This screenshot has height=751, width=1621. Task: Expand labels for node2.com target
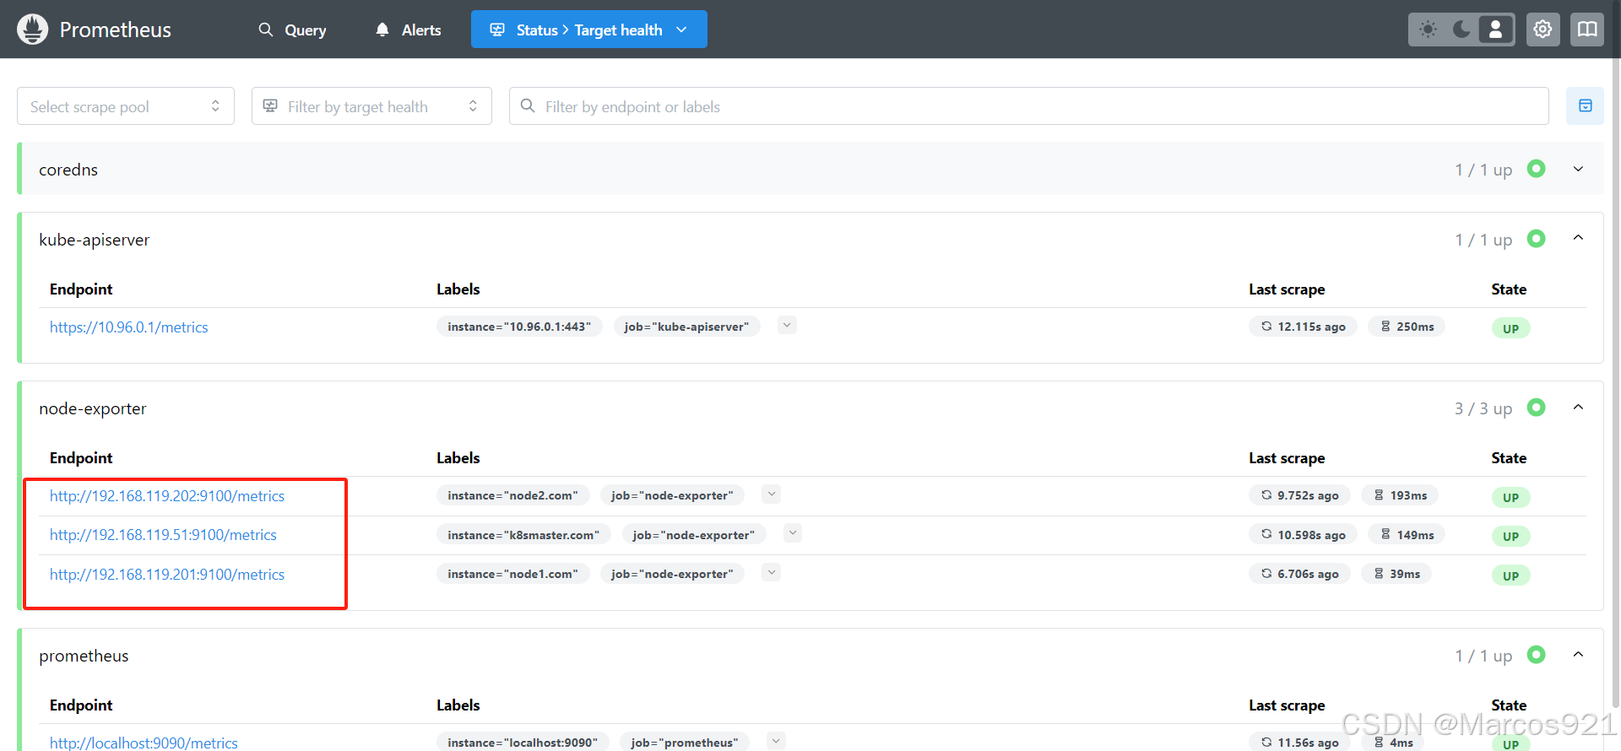[x=771, y=494]
